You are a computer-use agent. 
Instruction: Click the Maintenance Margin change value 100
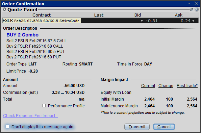coord(169,106)
